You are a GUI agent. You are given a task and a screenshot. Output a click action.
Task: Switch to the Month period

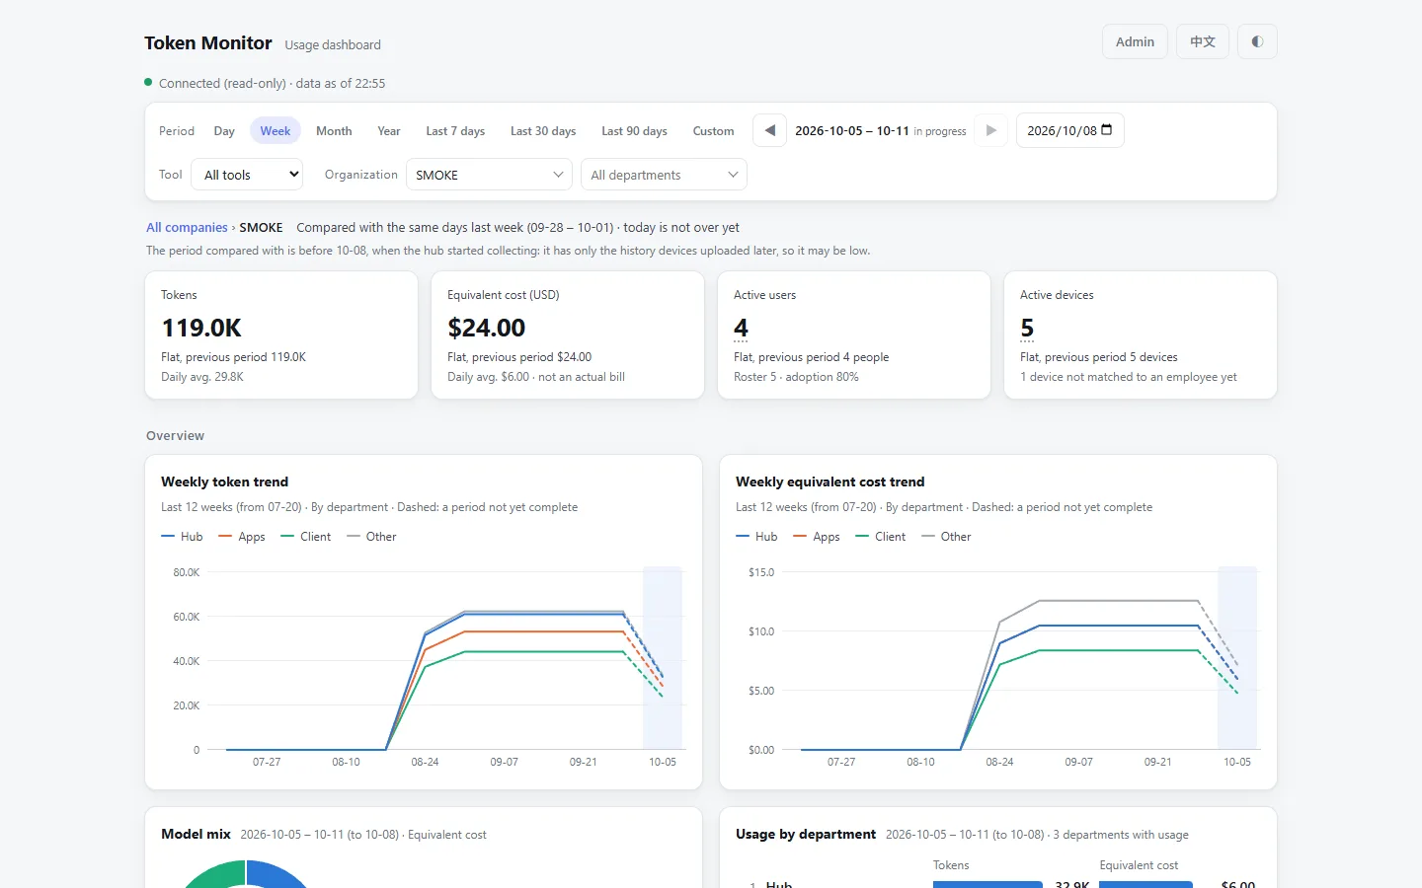[334, 131]
